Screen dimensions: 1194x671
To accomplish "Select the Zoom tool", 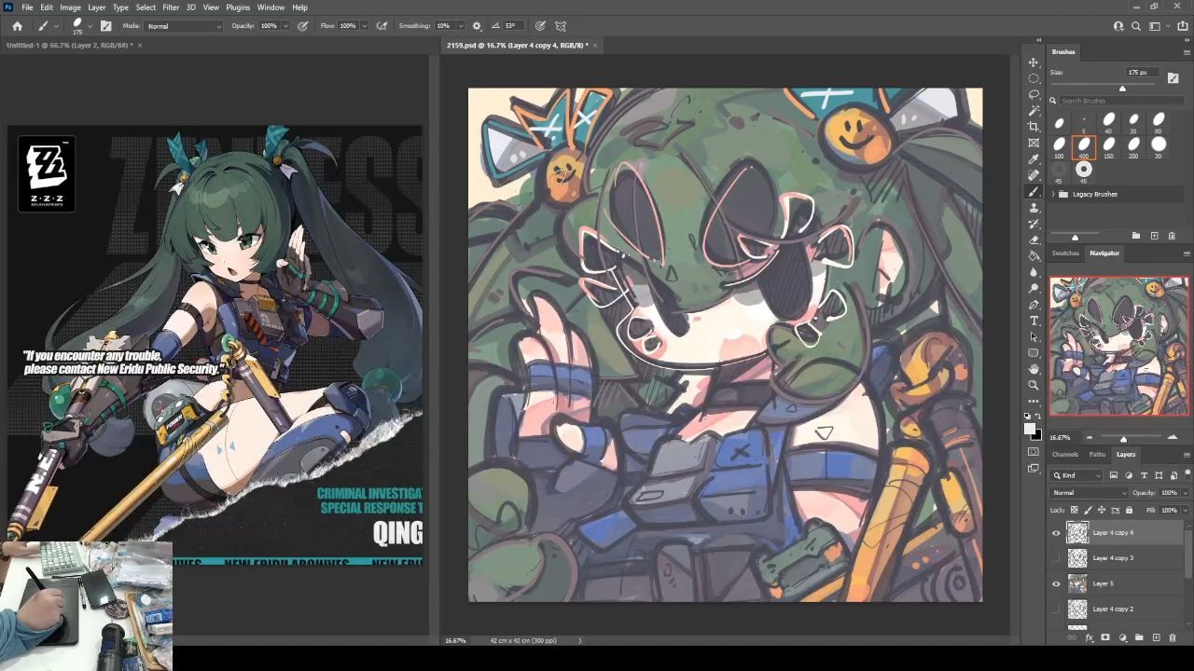I will tap(1034, 385).
